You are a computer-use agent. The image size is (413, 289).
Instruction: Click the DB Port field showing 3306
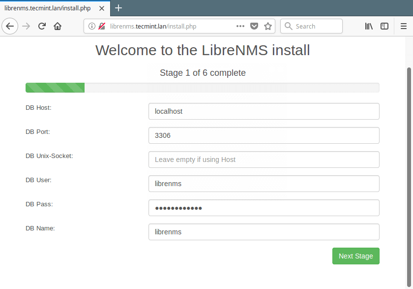(264, 135)
